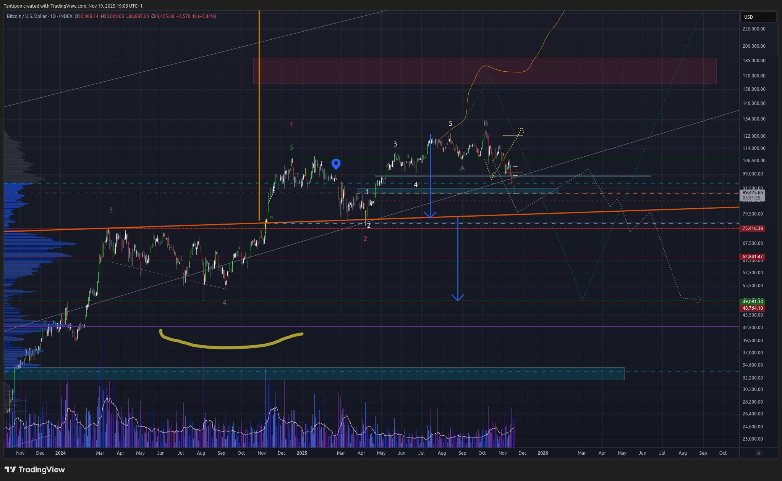Screen dimensions: 782x481
Task: Click the 2026 label on time axis
Action: (x=542, y=453)
